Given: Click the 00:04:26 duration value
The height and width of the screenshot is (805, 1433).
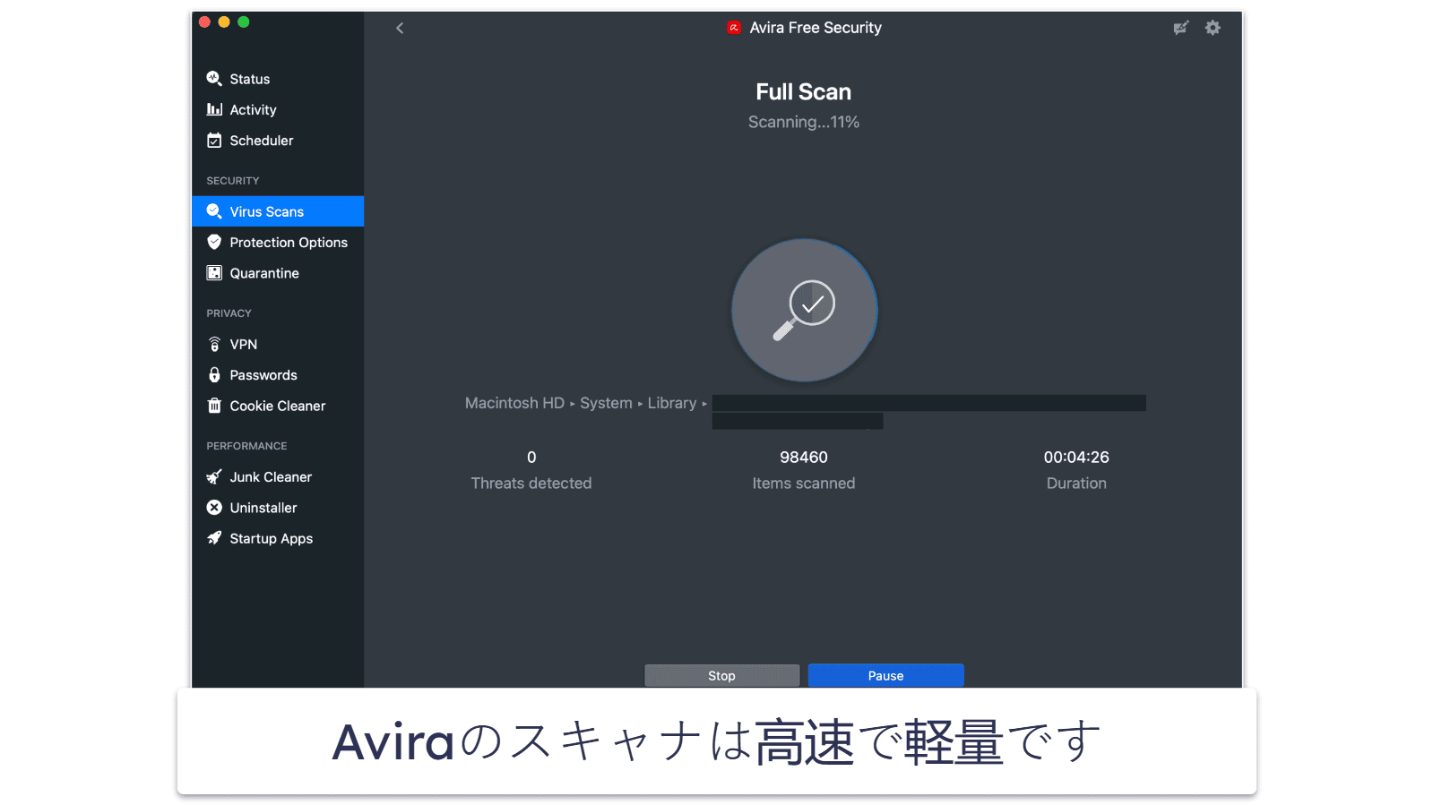Looking at the screenshot, I should (1076, 458).
